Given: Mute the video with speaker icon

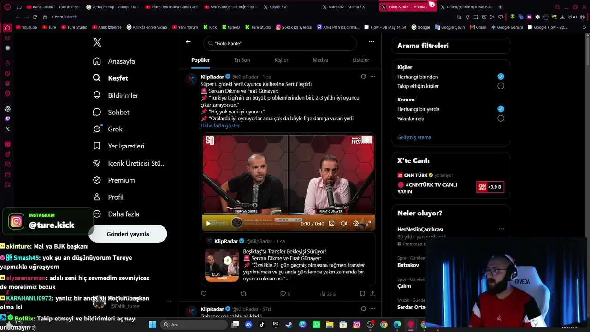Looking at the screenshot, I should click(x=344, y=224).
